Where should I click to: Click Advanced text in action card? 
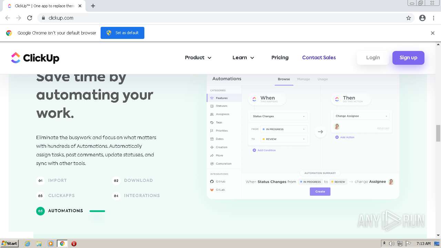pos(383,128)
